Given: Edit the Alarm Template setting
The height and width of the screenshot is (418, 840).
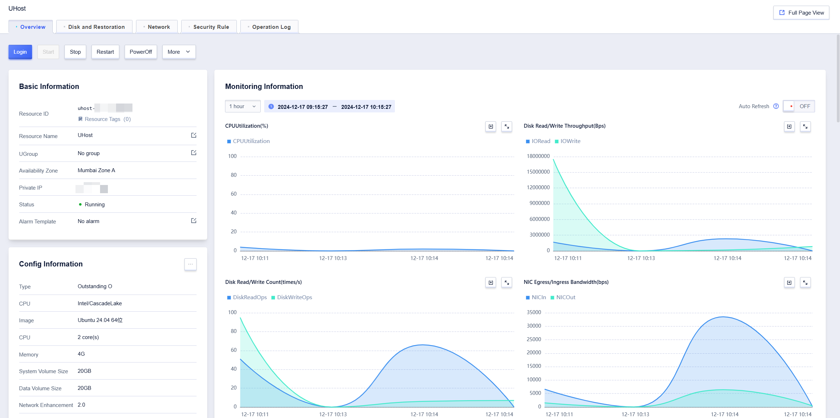Looking at the screenshot, I should coord(194,221).
